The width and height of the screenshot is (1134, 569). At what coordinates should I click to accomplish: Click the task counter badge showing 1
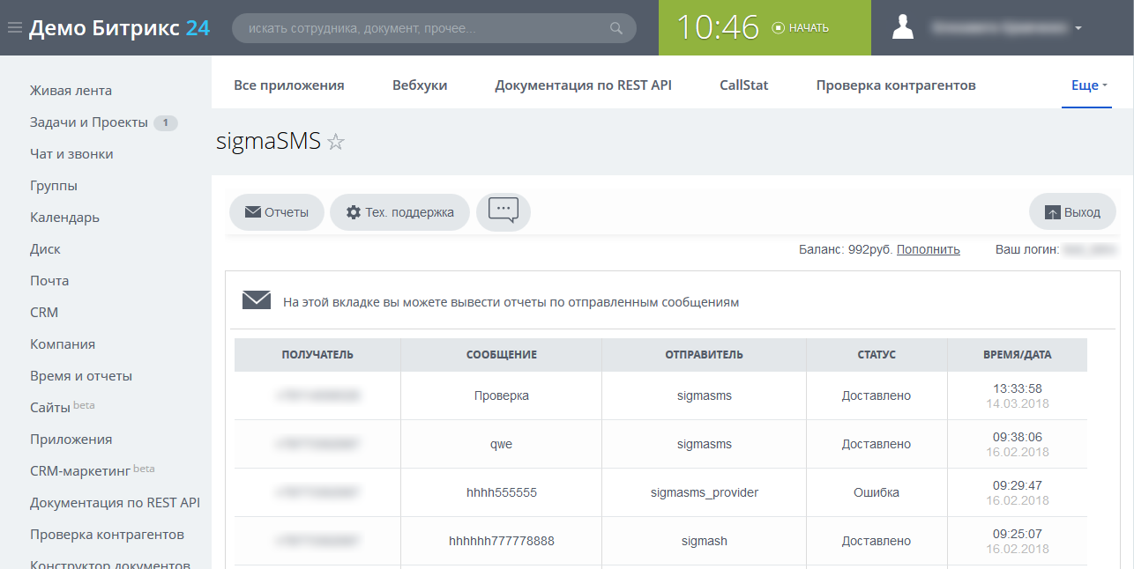[166, 123]
